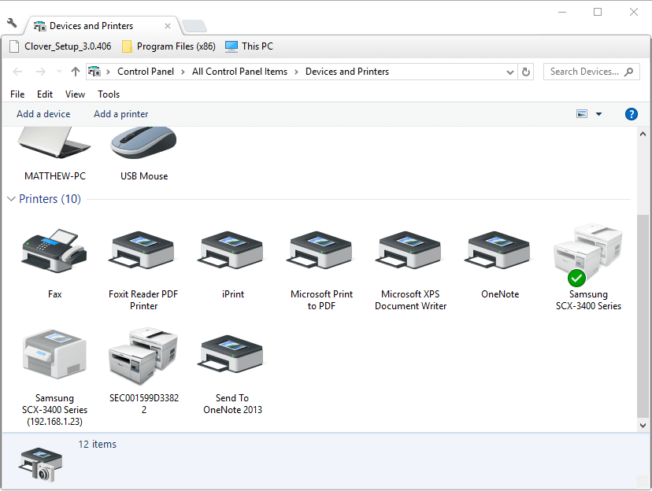Go up one folder level arrow

76,72
